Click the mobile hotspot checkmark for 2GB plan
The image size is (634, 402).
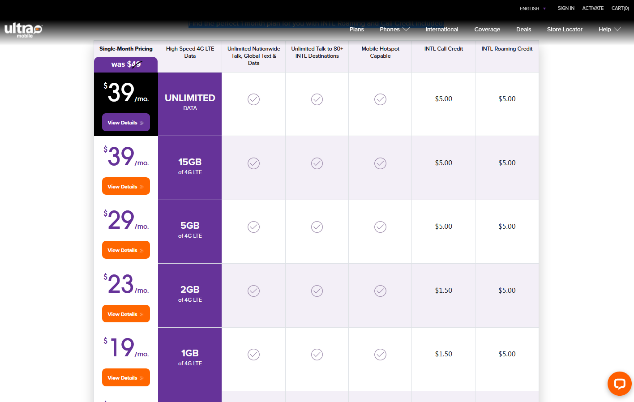(380, 291)
